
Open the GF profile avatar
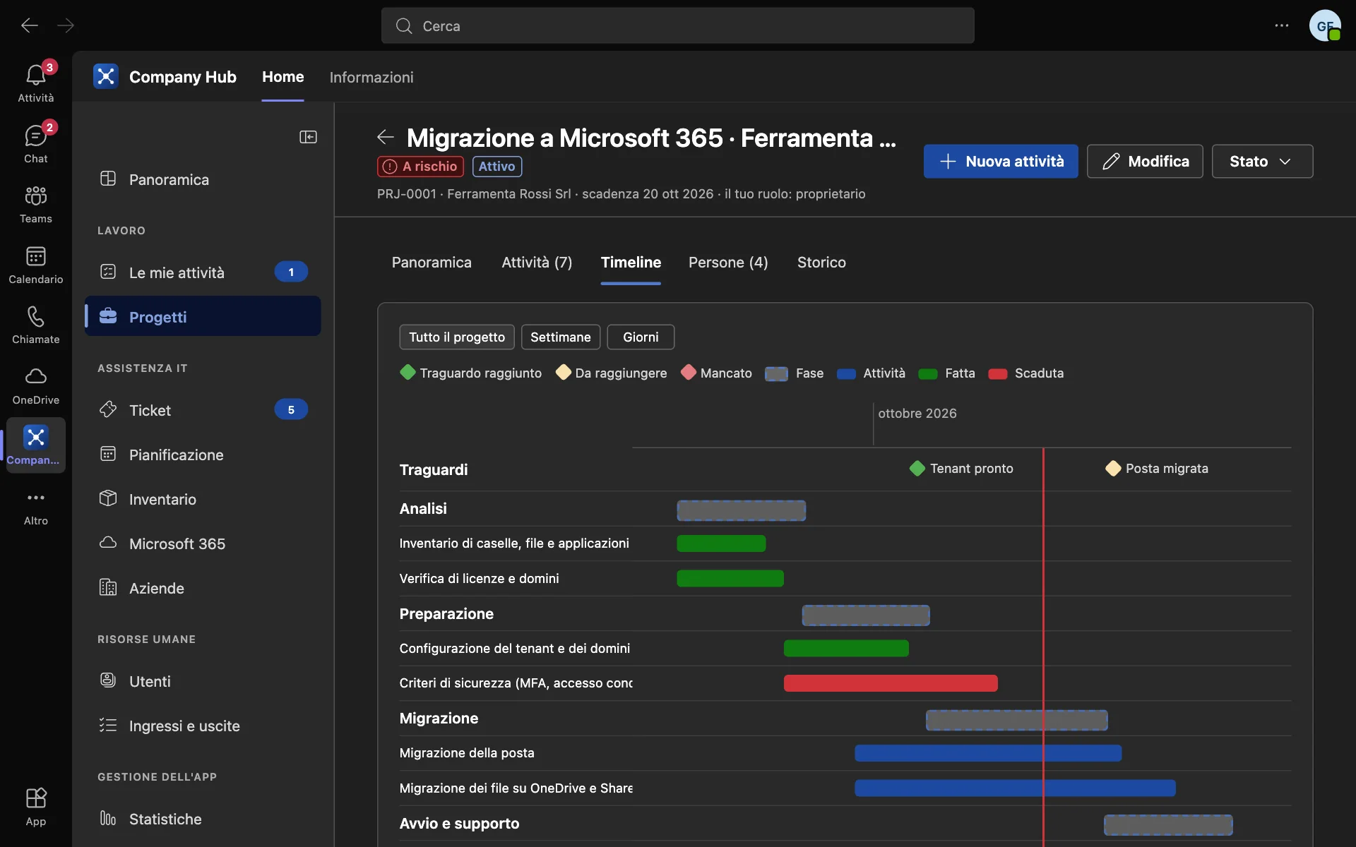pos(1325,26)
